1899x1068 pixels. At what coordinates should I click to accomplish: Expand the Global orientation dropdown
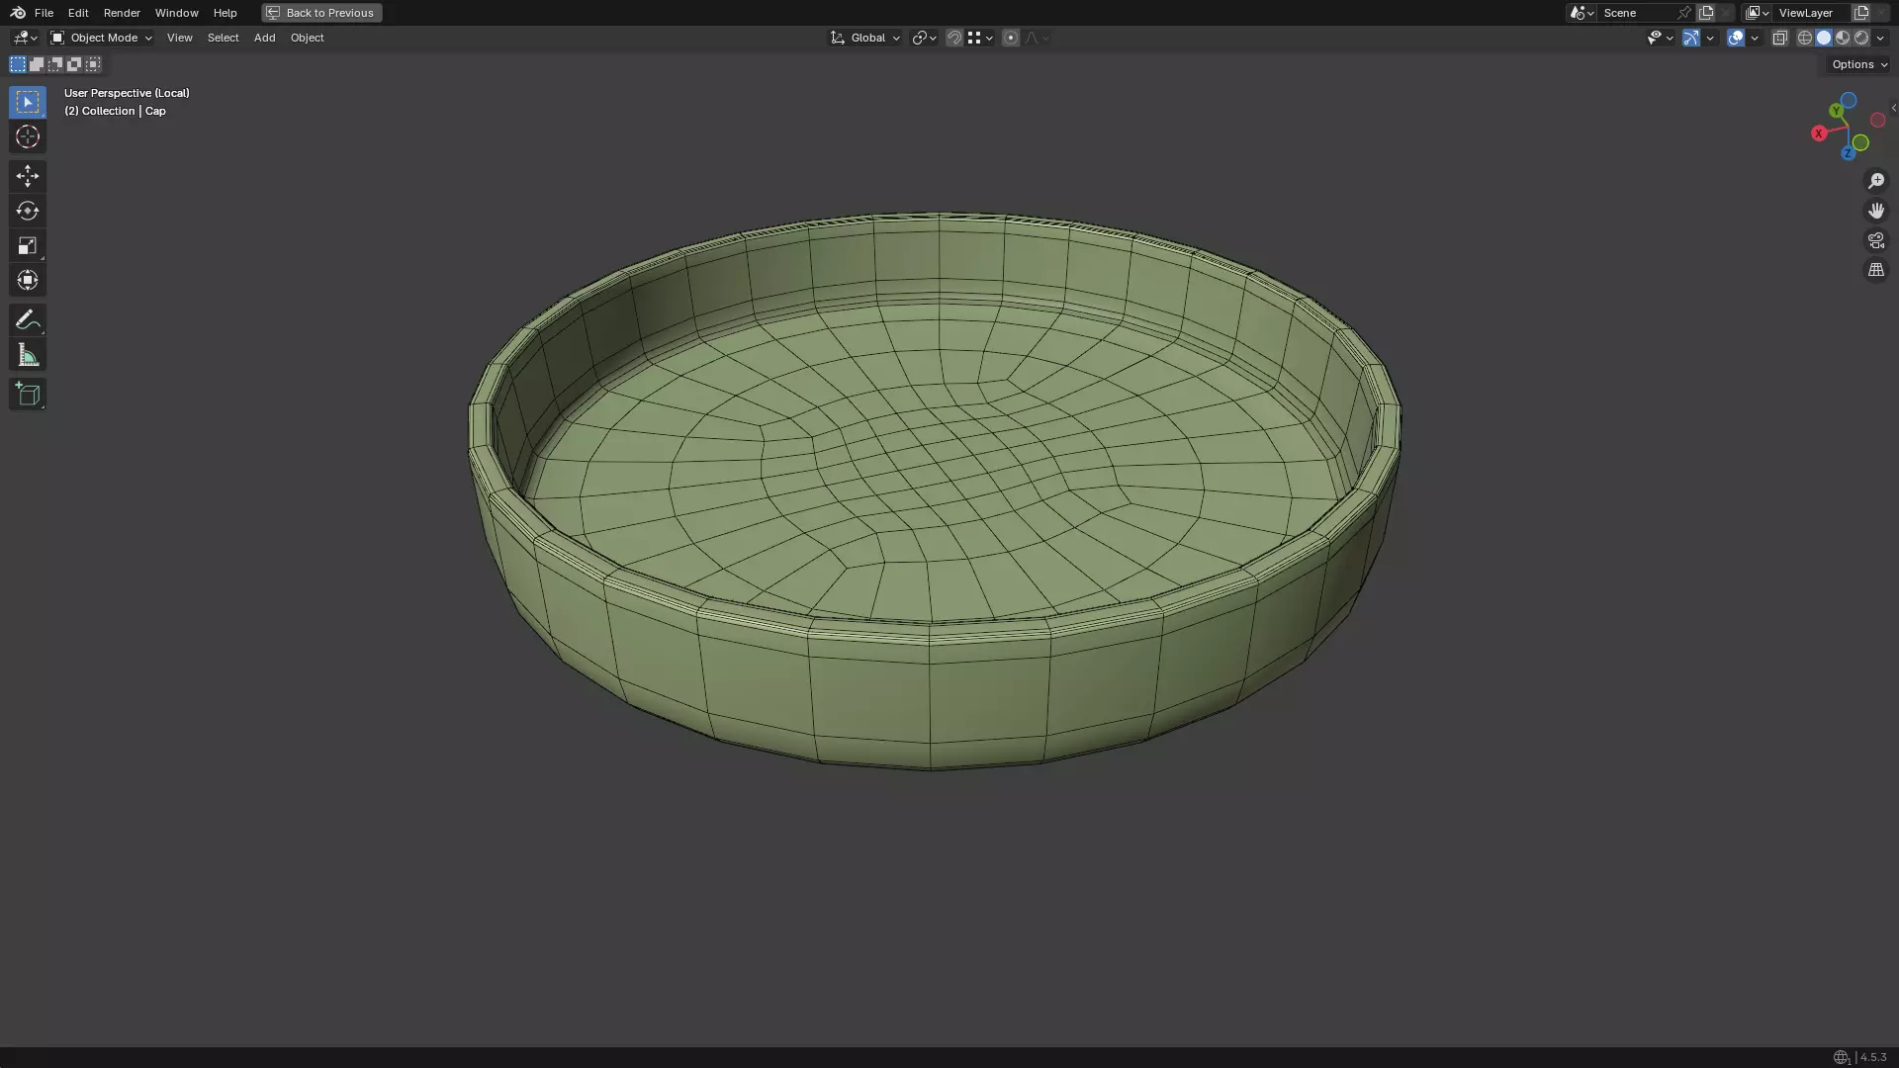pos(865,38)
